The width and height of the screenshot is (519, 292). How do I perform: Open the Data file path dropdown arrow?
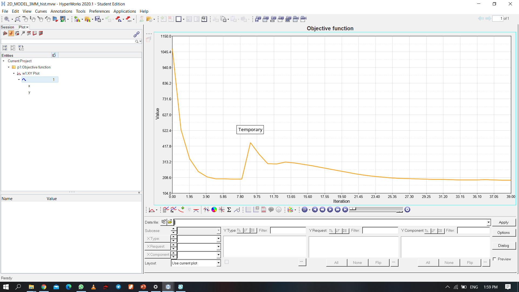tap(488, 222)
